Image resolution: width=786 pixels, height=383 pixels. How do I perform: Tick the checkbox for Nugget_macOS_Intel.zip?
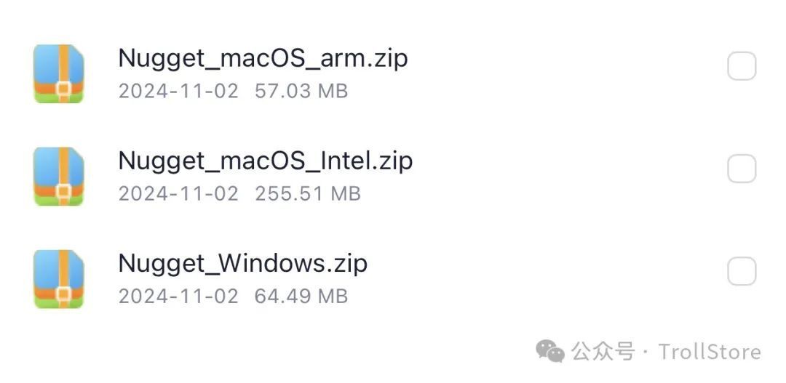pos(742,169)
